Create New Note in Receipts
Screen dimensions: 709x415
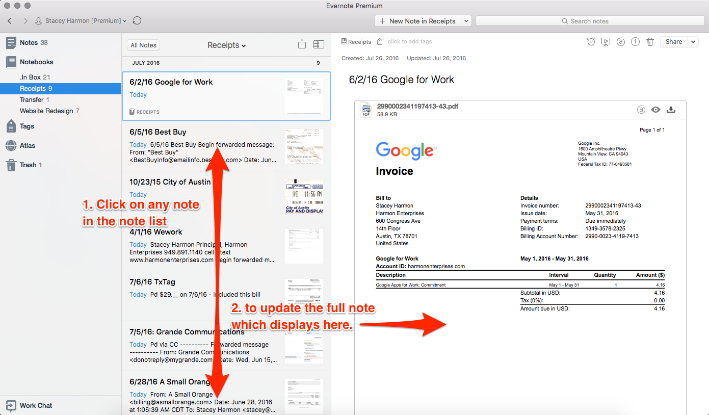coord(417,21)
